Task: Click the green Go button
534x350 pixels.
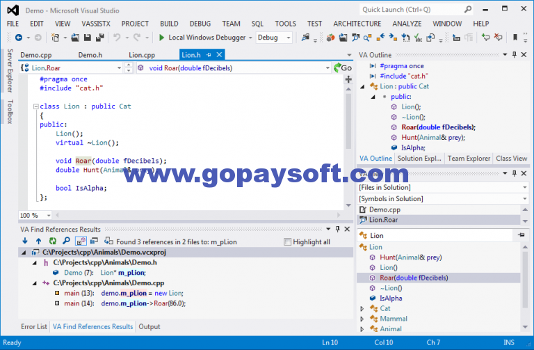Action: click(x=343, y=67)
